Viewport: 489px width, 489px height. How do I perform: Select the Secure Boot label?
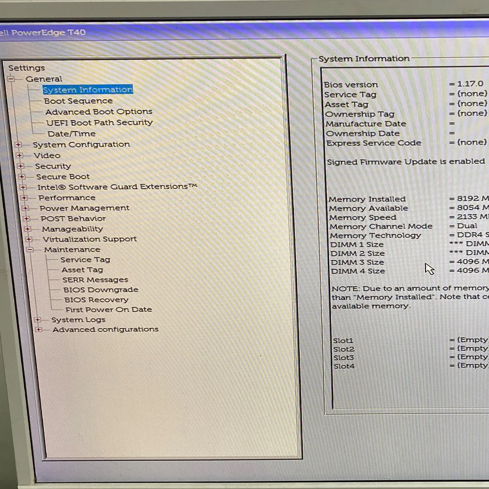(x=63, y=177)
